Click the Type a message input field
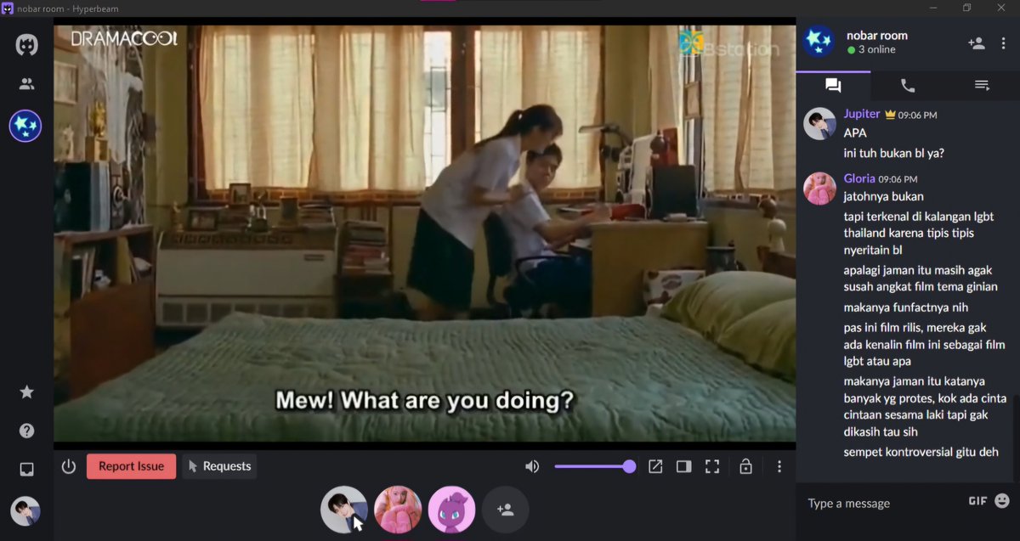 coord(884,504)
